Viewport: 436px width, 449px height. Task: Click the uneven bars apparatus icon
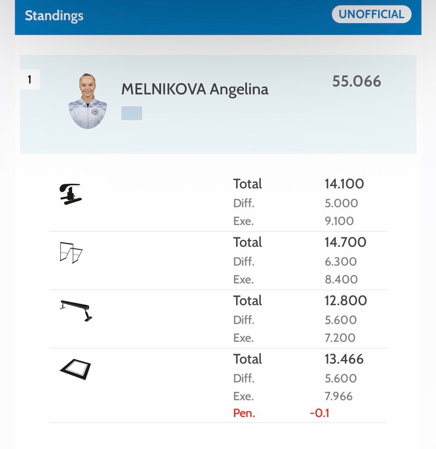pyautogui.click(x=71, y=252)
